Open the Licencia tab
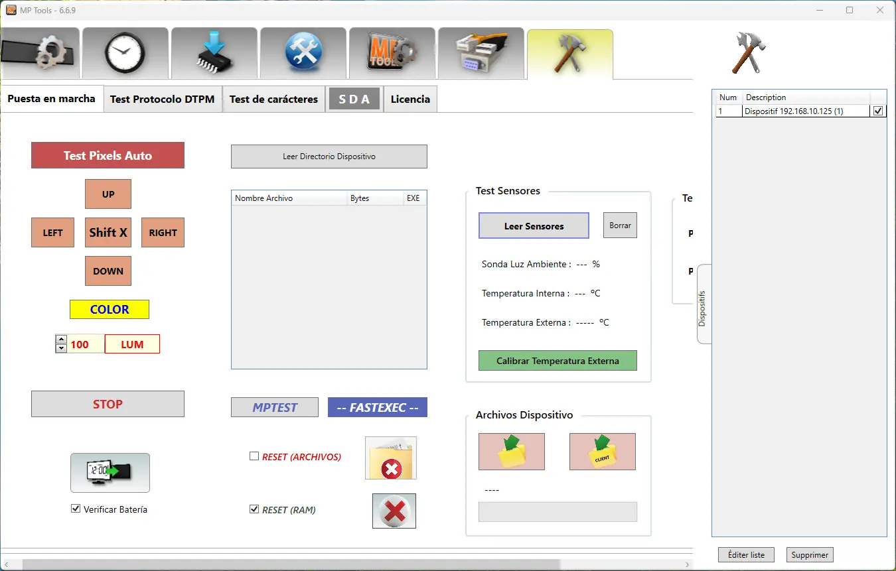Screen dimensions: 896x571 click(x=410, y=99)
